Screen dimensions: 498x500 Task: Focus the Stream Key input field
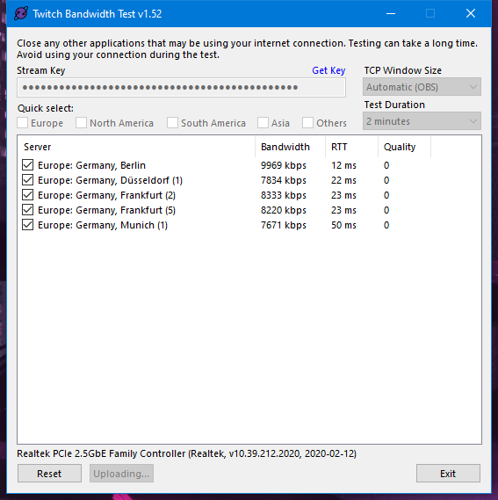(x=181, y=87)
